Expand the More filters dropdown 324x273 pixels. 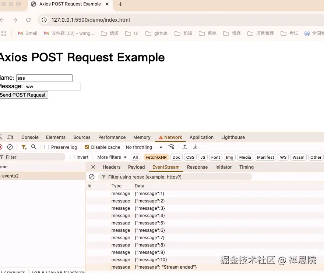(112, 157)
